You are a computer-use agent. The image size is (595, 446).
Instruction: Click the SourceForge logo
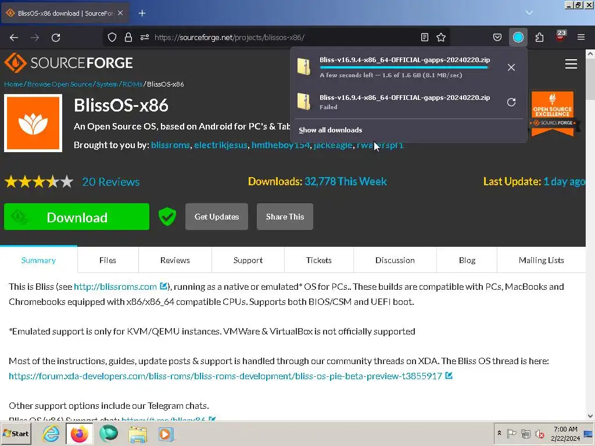[69, 63]
